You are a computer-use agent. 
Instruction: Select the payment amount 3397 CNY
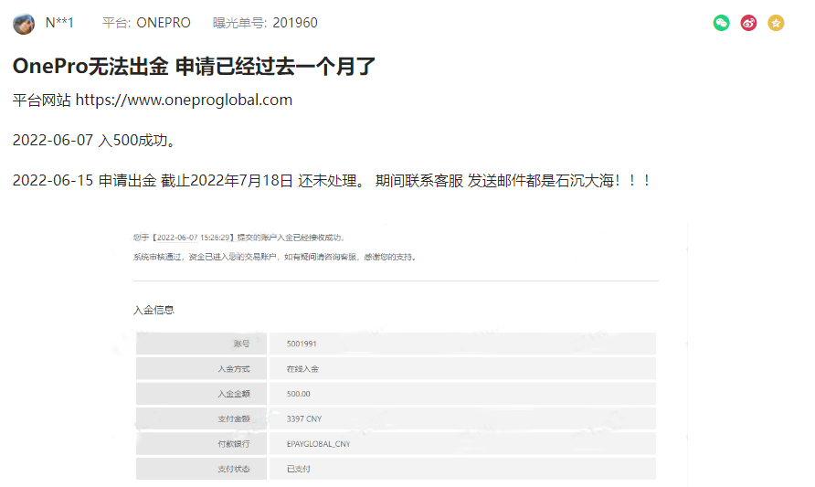(304, 418)
